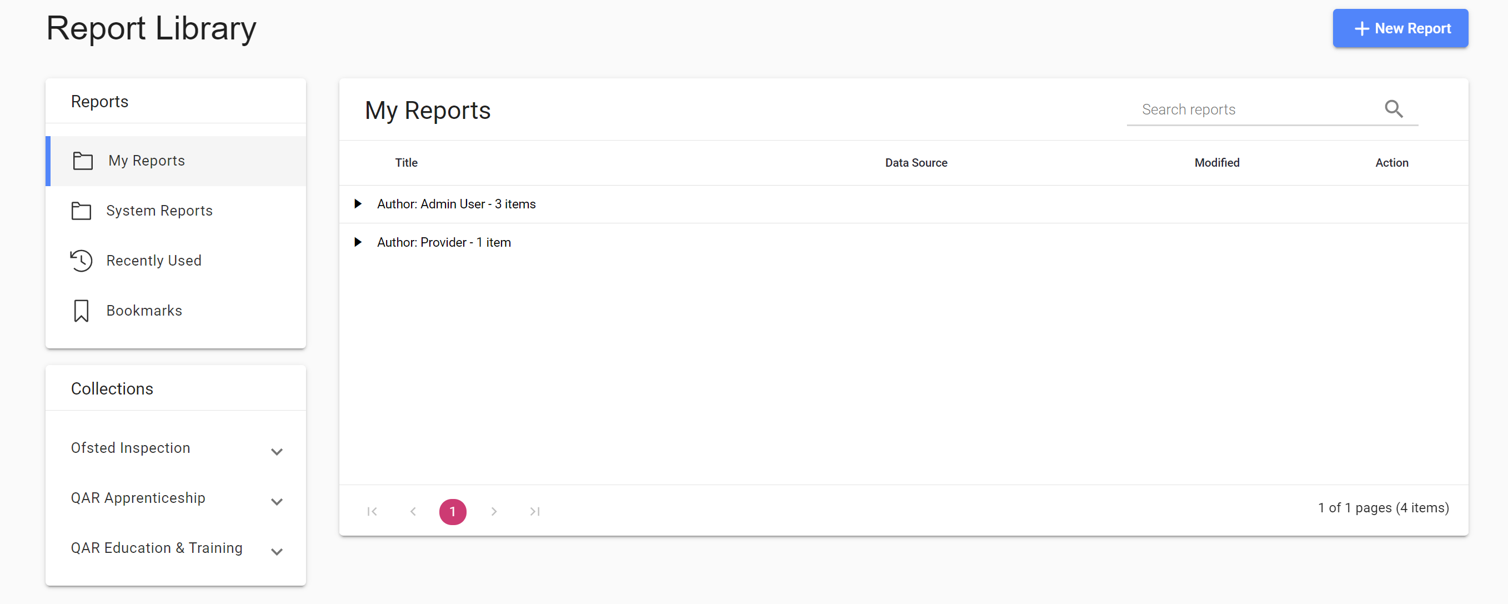Expand the Author: Provider group
The width and height of the screenshot is (1508, 604).
358,242
